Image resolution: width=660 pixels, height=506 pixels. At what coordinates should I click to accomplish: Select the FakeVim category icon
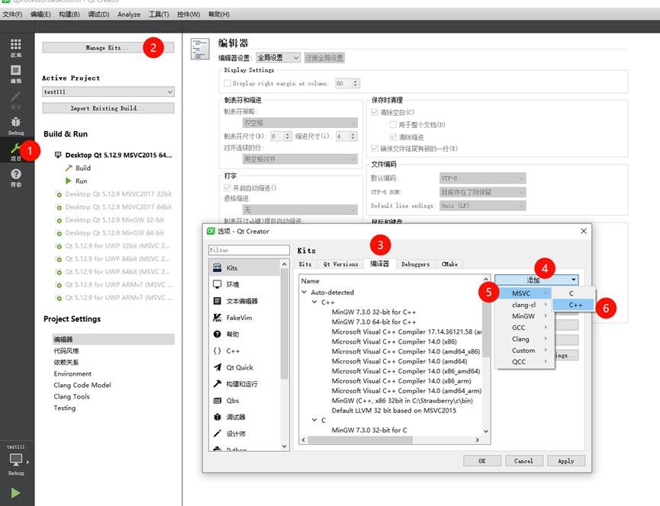point(217,318)
